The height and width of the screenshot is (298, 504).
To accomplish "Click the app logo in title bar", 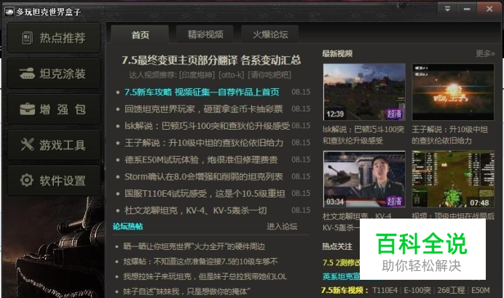I will pyautogui.click(x=9, y=12).
